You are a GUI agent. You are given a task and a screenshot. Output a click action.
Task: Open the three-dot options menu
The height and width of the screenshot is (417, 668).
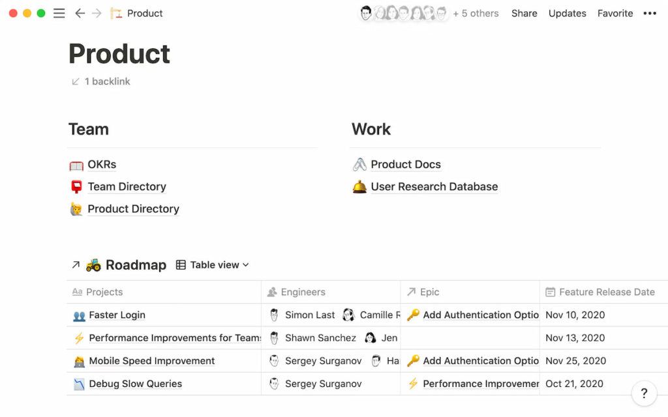(650, 13)
